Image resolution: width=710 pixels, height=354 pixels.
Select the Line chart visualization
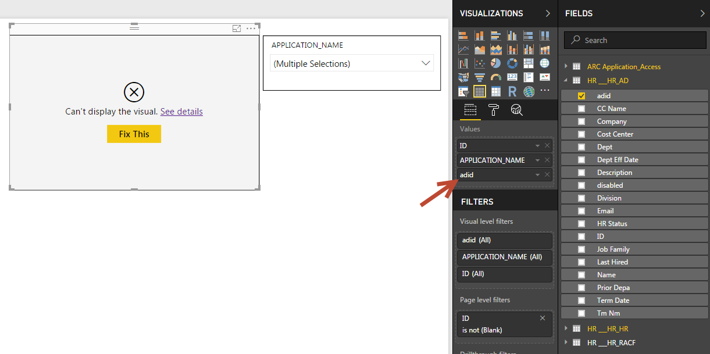click(x=463, y=49)
